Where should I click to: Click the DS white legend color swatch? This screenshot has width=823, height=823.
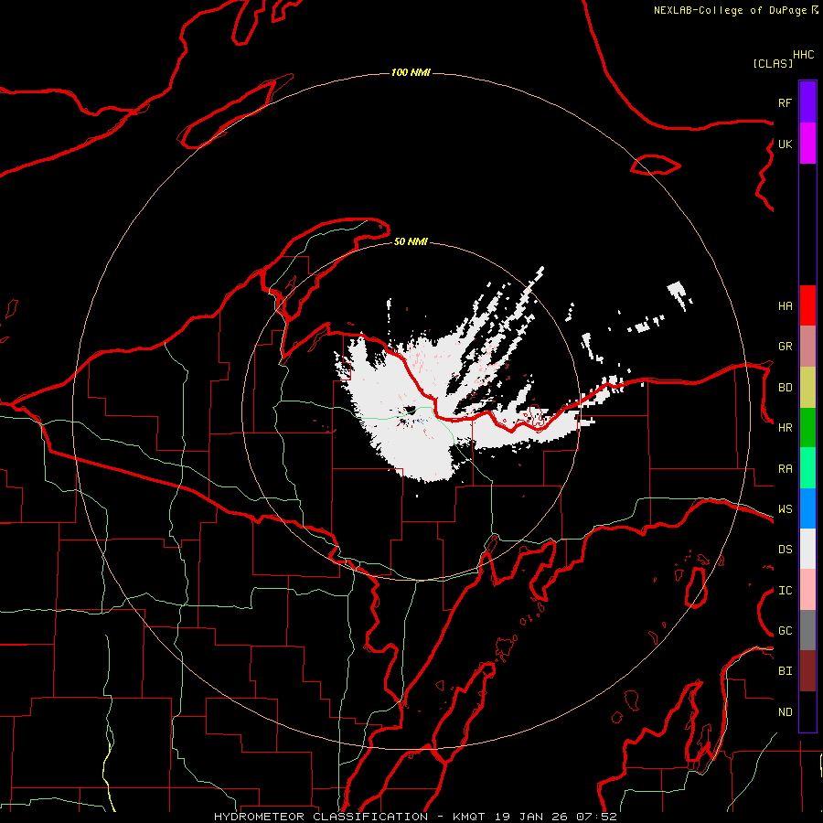tap(807, 549)
